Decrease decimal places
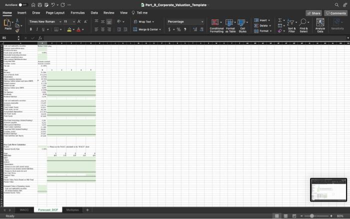 (202, 29)
